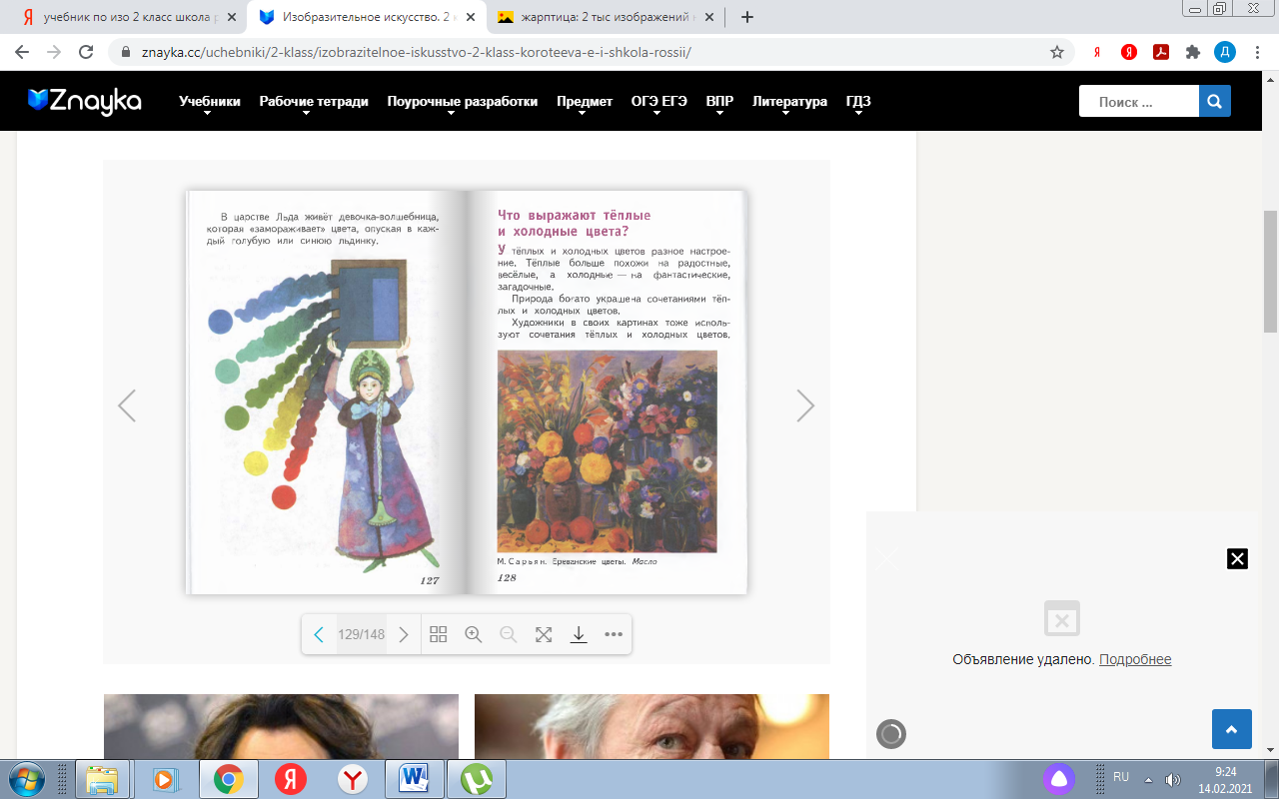This screenshot has width=1279, height=799.
Task: Flip to the previous spread with the large left arrow
Action: tap(127, 405)
